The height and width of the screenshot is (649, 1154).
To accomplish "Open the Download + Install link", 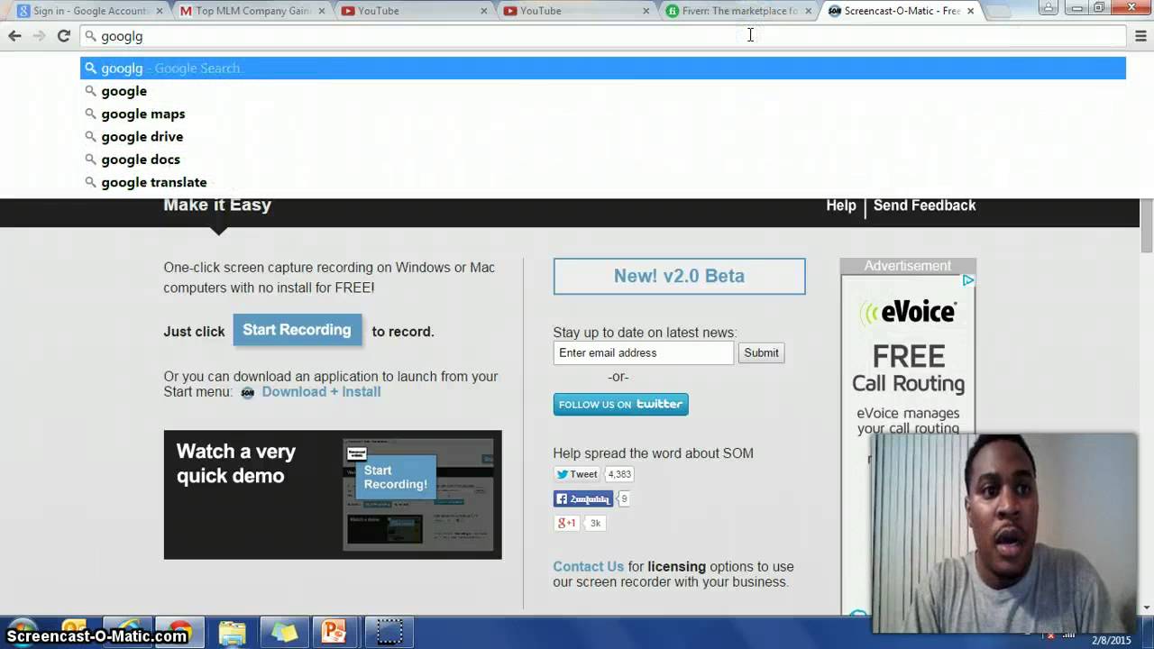I will [321, 392].
